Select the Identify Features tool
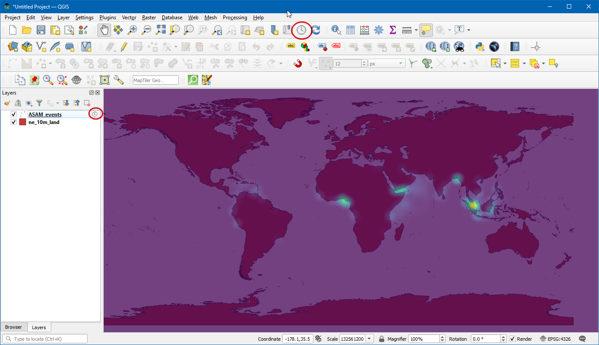The image size is (599, 345). click(x=336, y=30)
